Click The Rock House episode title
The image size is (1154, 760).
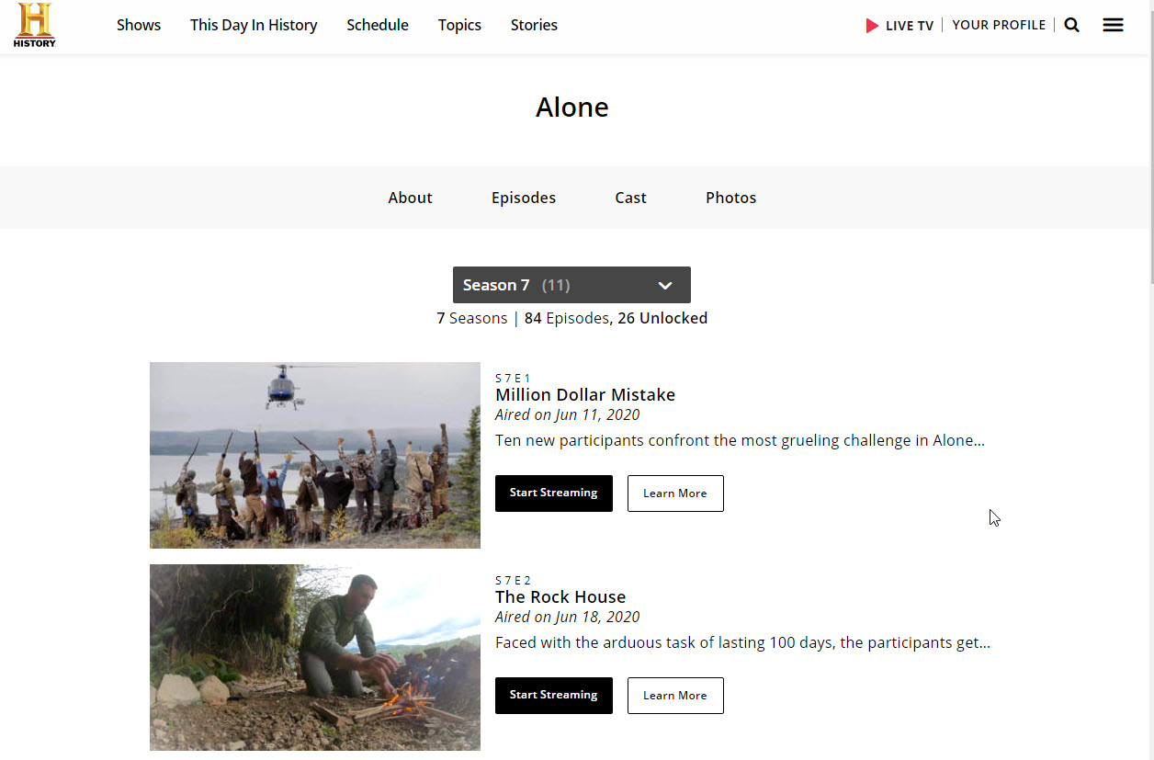(560, 596)
